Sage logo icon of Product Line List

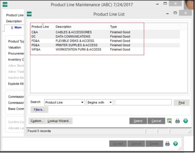(x=29, y=14)
